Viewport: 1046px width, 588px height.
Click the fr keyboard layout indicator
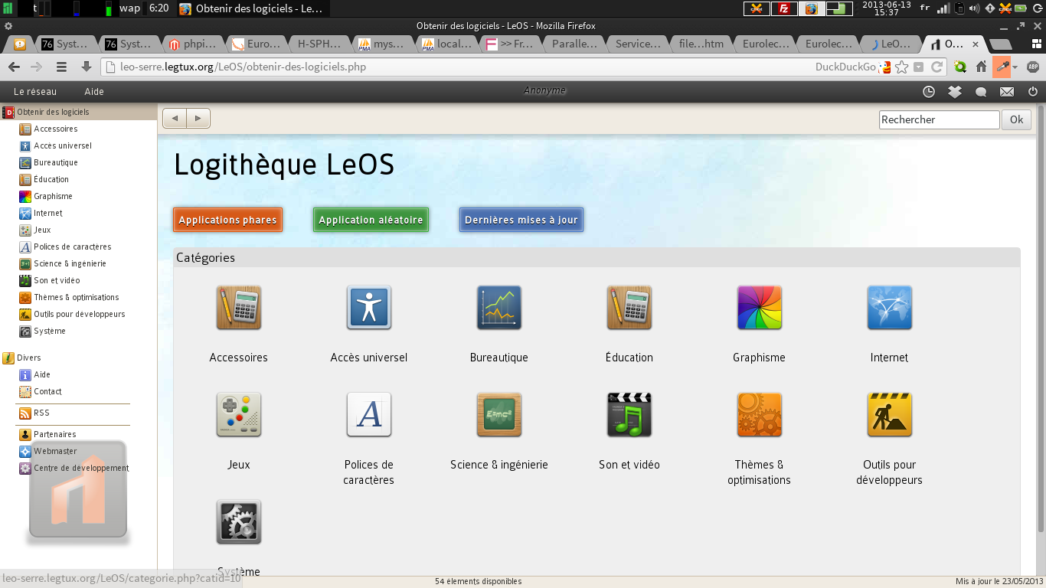click(925, 8)
